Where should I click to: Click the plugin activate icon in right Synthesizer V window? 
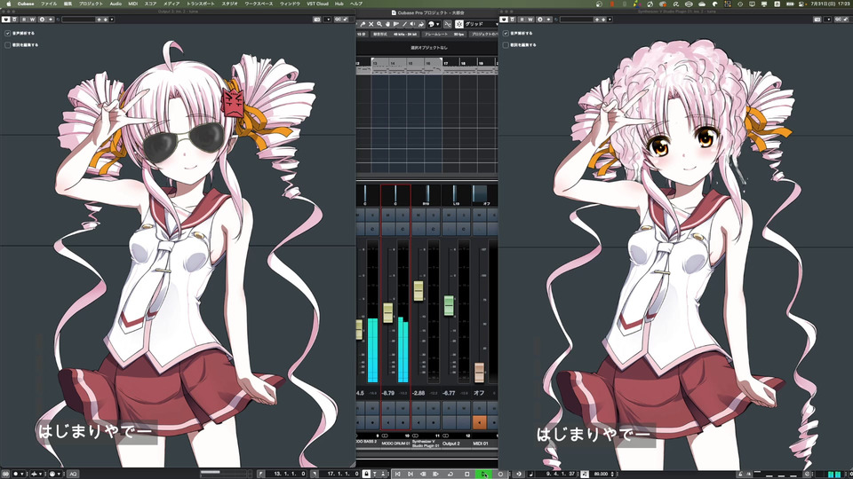click(x=505, y=20)
